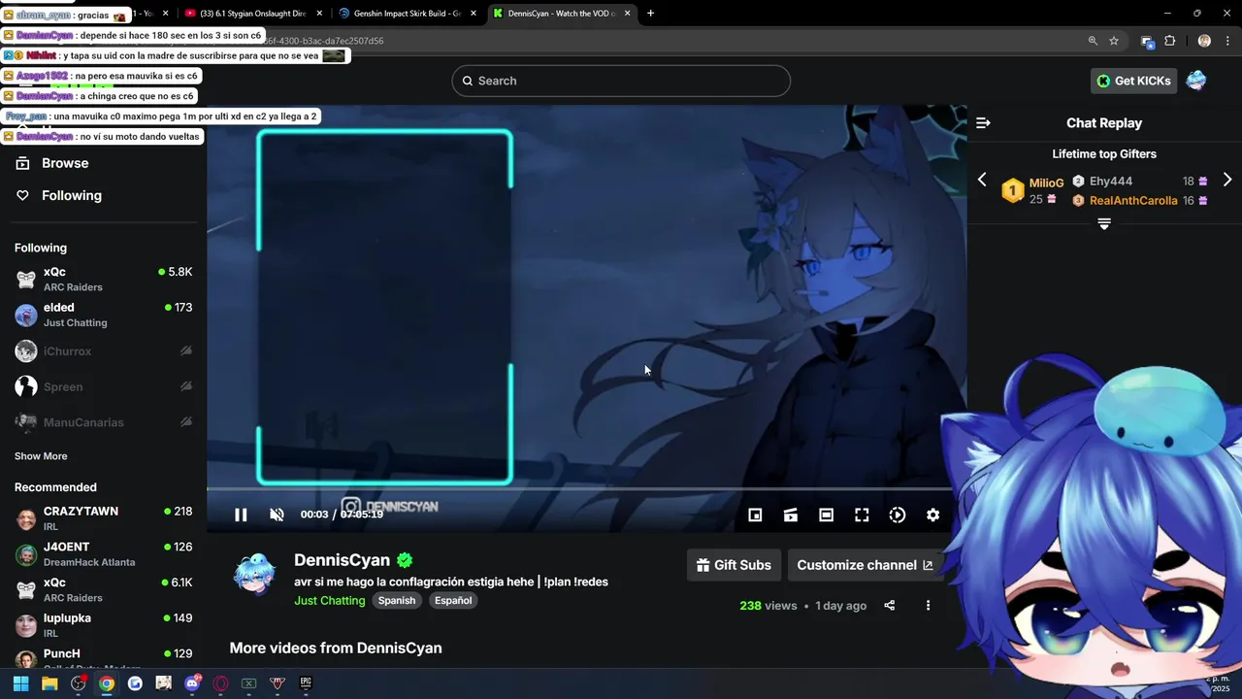Open elded channel in Following list
The image size is (1242, 699).
click(103, 315)
